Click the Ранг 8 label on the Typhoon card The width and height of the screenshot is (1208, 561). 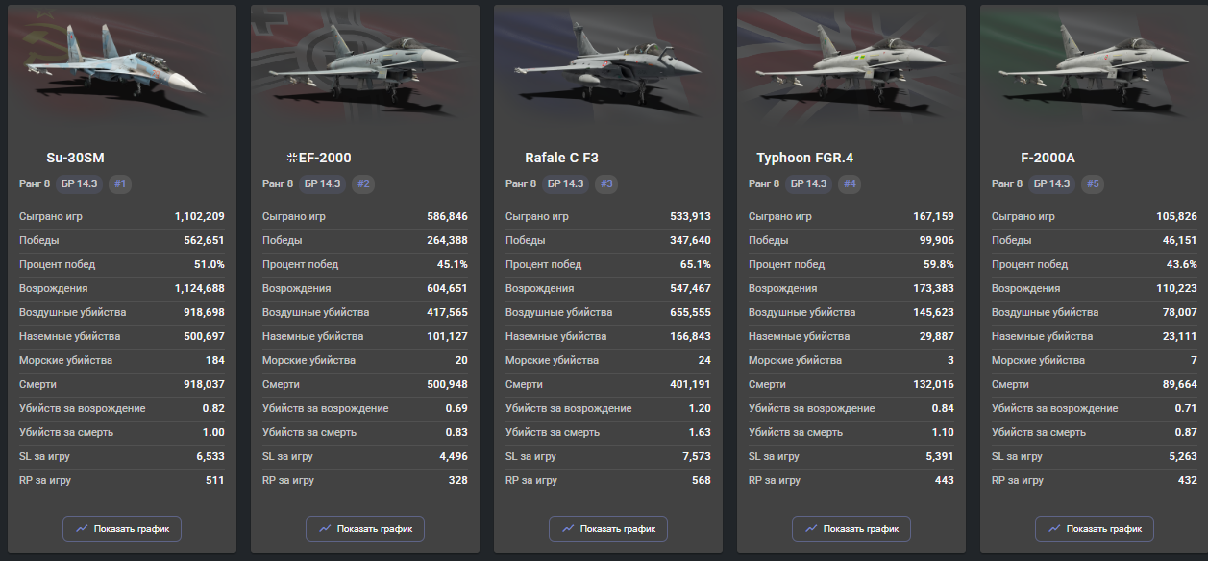coord(765,183)
